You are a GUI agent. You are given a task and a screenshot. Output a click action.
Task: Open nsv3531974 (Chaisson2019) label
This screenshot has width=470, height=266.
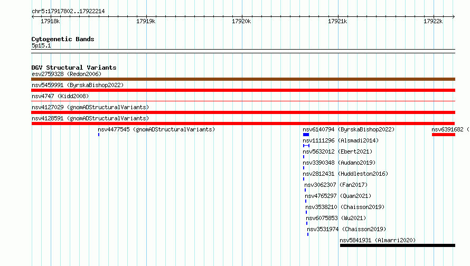pyautogui.click(x=346, y=229)
